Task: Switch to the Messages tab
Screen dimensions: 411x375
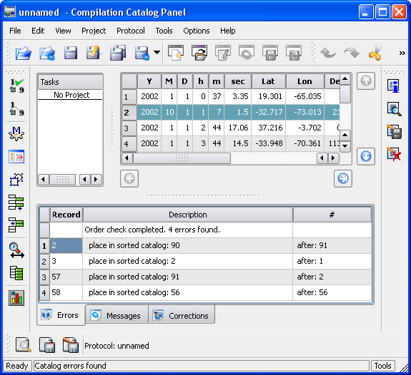Action: click(117, 315)
